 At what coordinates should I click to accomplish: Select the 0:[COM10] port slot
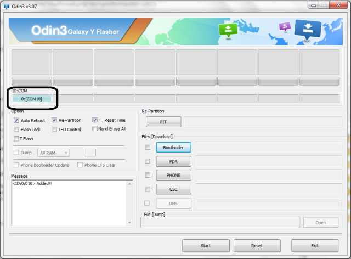point(32,99)
